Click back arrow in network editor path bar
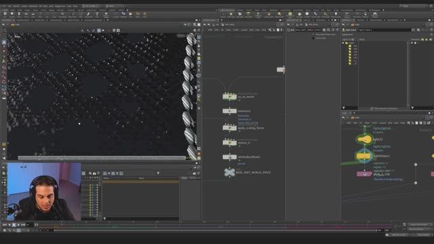434x244 pixels. click(205, 24)
